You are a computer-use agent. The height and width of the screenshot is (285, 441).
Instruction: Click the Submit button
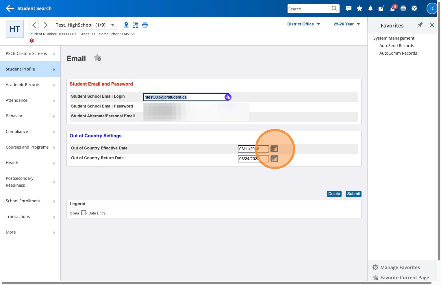353,194
